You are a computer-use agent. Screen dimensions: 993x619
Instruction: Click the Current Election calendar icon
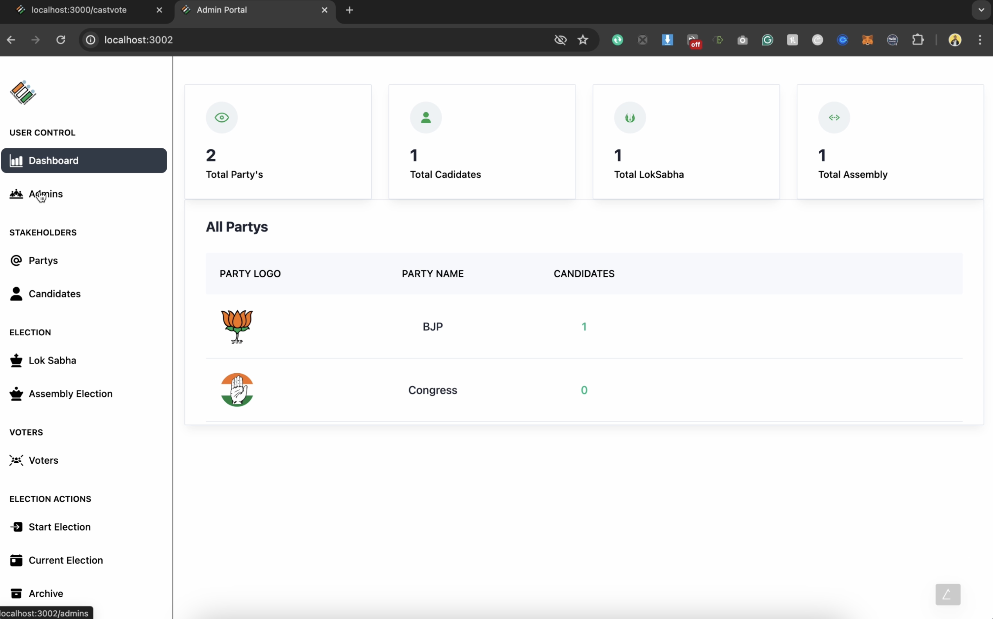tap(16, 560)
